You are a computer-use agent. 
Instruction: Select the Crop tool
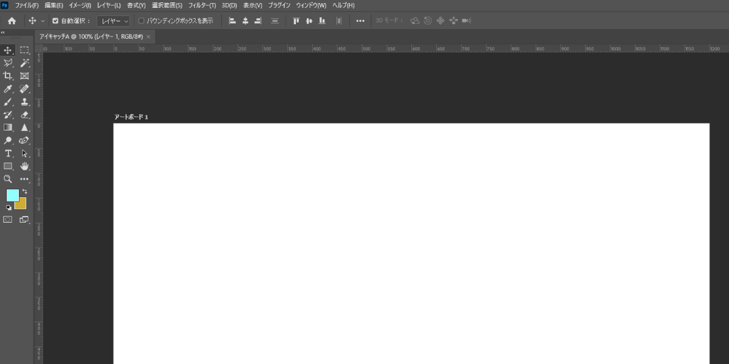click(9, 76)
